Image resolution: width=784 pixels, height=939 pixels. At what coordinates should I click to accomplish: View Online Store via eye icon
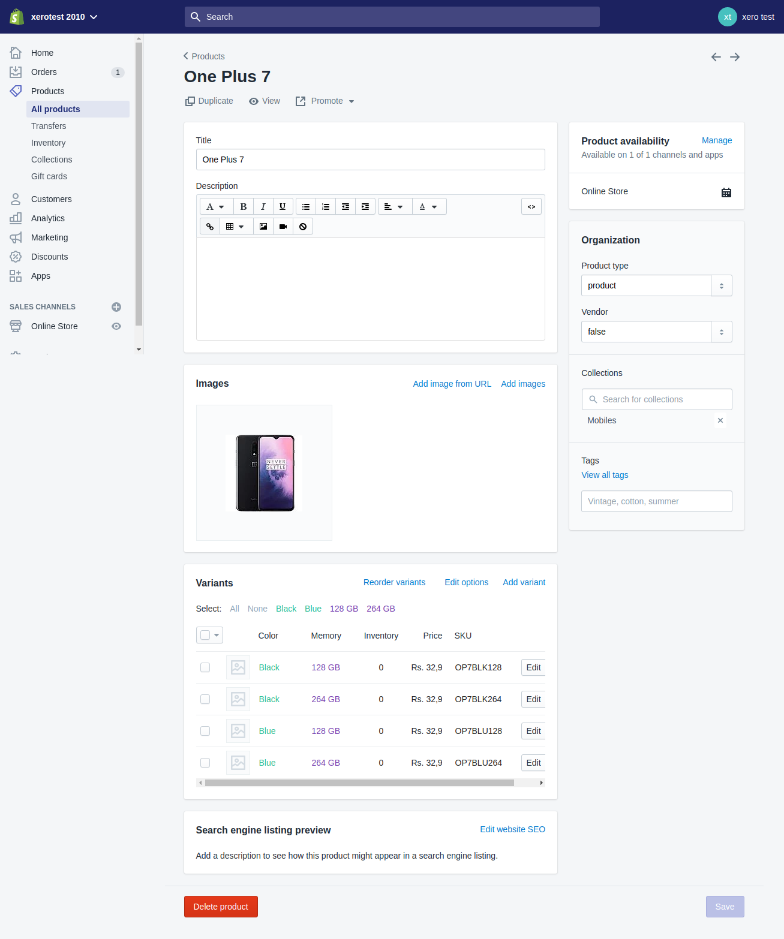tap(116, 326)
